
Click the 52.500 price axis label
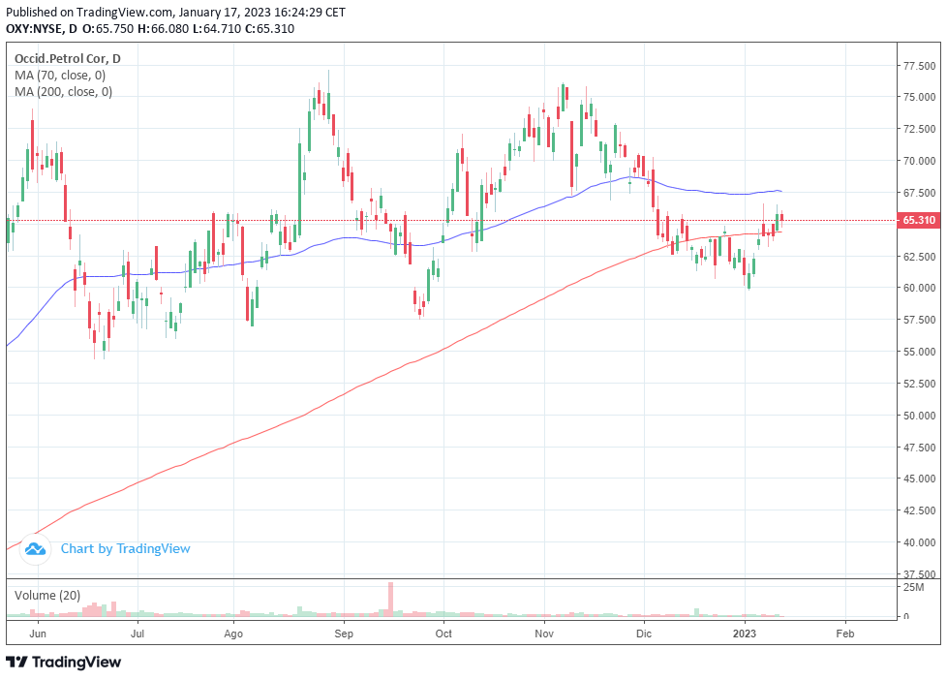(x=919, y=384)
